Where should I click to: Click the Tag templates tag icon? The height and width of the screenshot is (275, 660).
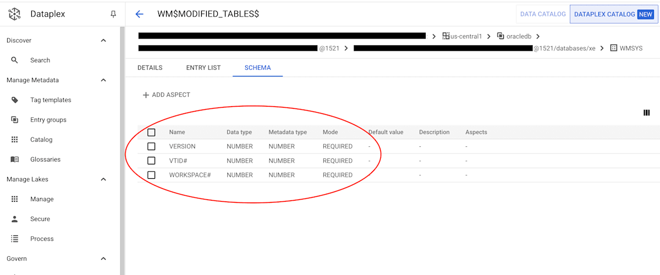pos(15,100)
